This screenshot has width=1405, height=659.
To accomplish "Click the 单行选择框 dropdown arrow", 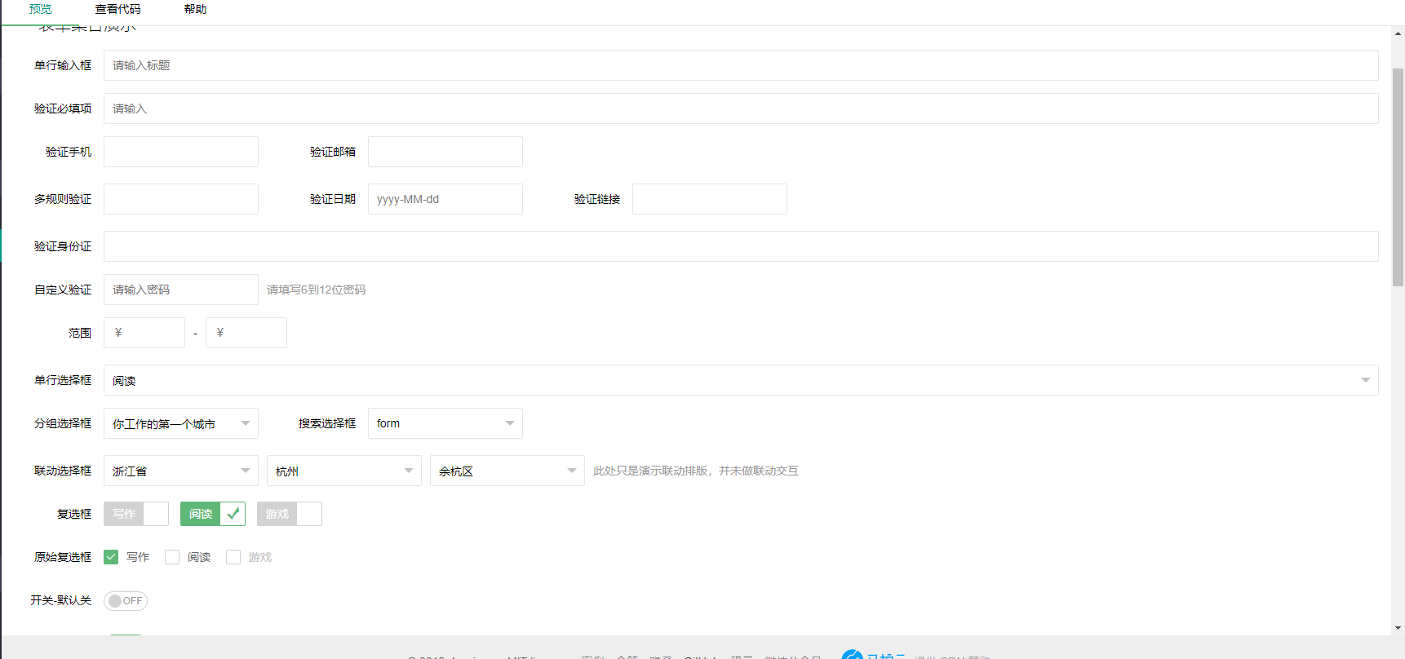I will [1365, 380].
